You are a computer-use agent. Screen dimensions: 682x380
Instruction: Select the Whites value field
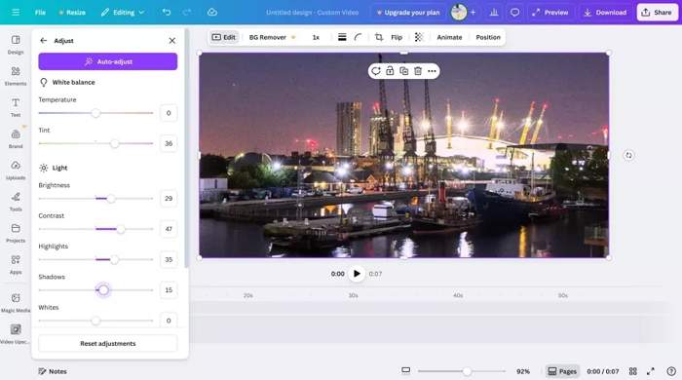click(169, 321)
